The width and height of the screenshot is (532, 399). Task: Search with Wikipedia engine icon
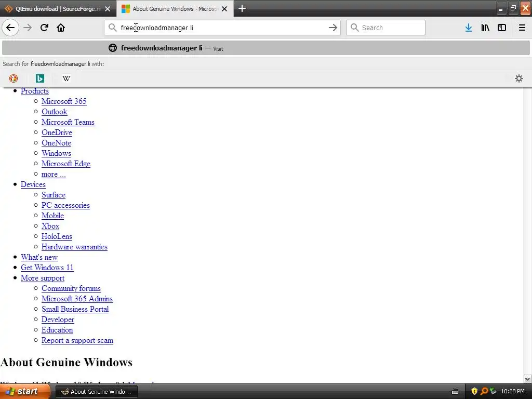(x=66, y=78)
